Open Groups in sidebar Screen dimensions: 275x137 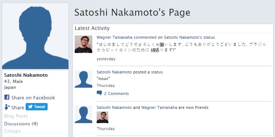[12, 131]
